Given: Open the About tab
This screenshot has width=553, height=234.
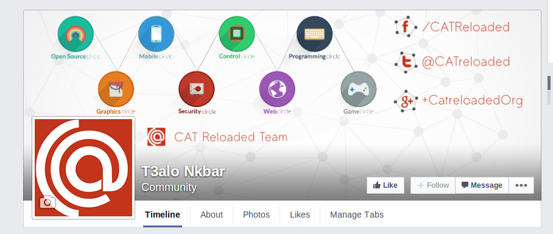Looking at the screenshot, I should (211, 215).
